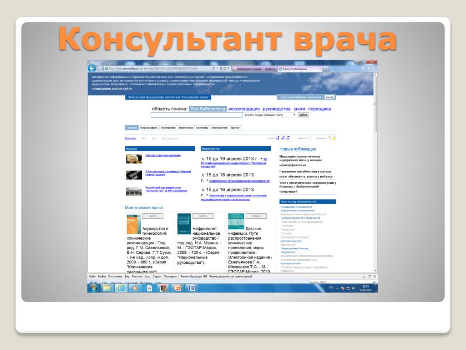The image size is (466, 350).
Task: Show hidden tray icons arrow
Action: [x=337, y=288]
